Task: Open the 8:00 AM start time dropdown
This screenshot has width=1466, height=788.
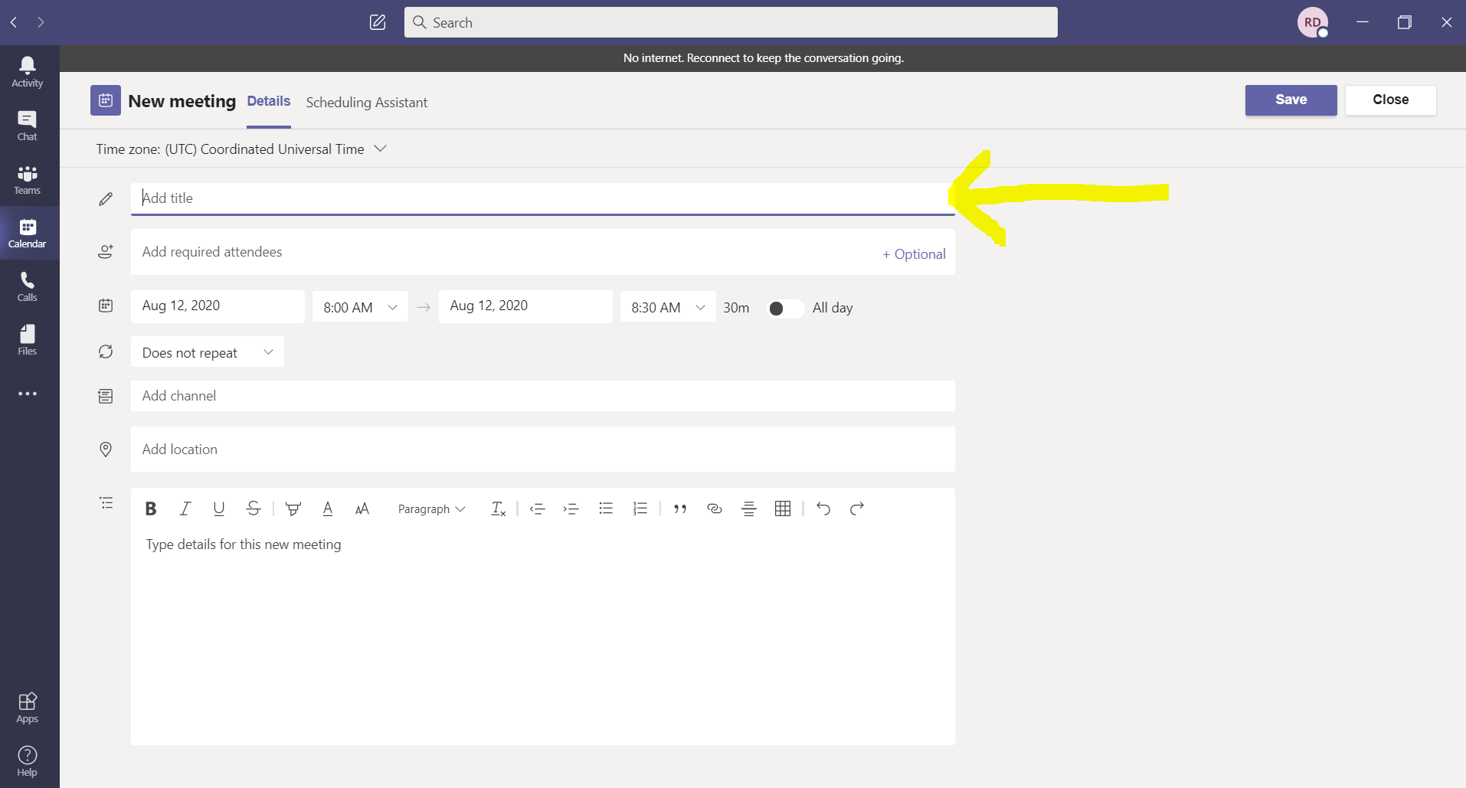Action: click(360, 306)
